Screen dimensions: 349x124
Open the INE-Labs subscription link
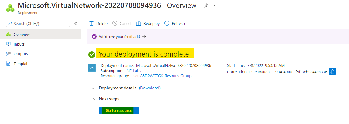click(133, 71)
